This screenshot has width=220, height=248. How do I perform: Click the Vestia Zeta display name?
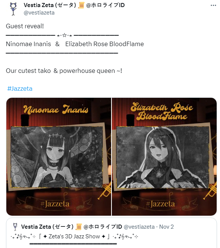pyautogui.click(x=50, y=5)
